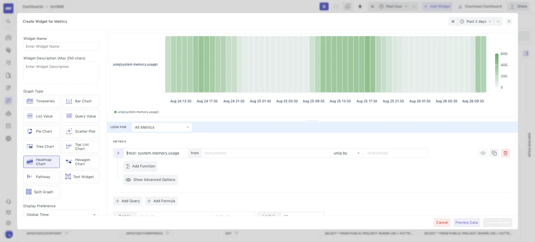
Task: Select the Timeseries graph type
Action: pyautogui.click(x=42, y=101)
